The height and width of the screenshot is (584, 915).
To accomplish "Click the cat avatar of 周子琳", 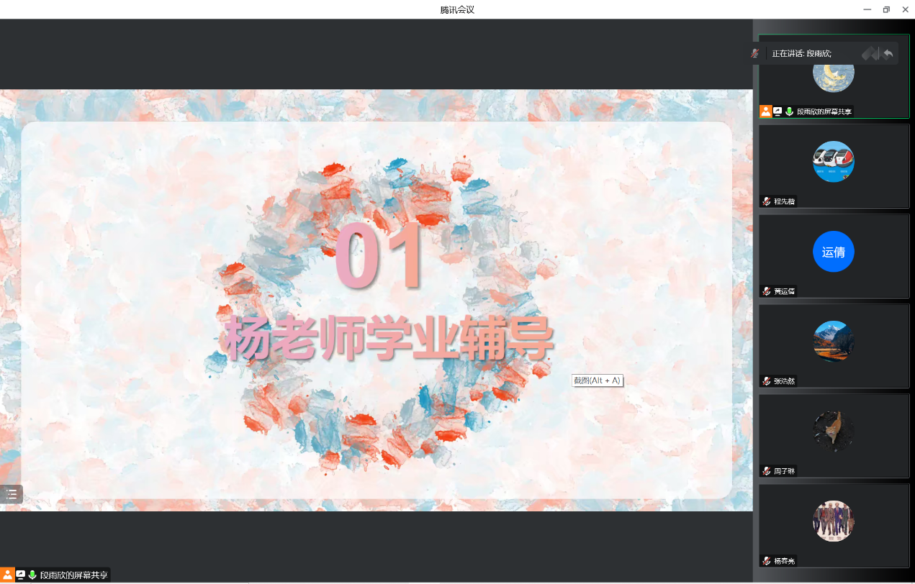I will 833,432.
